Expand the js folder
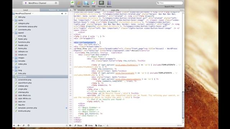Image resolution: width=230 pixels, height=129 pixels. [x=13, y=67]
